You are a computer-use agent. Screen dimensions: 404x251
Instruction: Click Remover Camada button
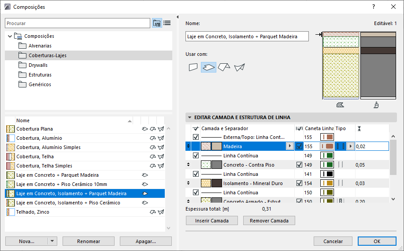coord(269,221)
